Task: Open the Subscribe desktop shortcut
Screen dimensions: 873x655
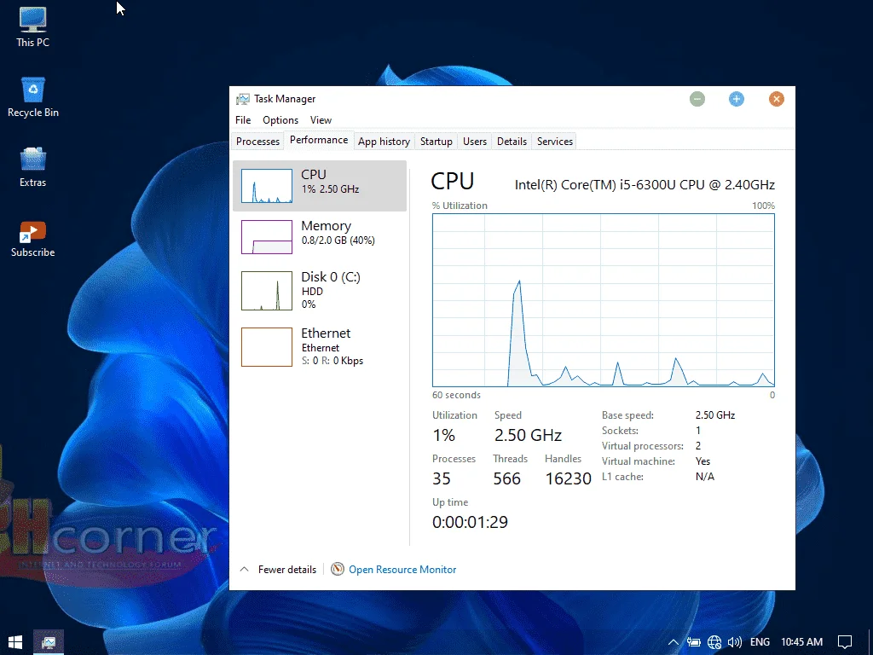Action: 33,239
